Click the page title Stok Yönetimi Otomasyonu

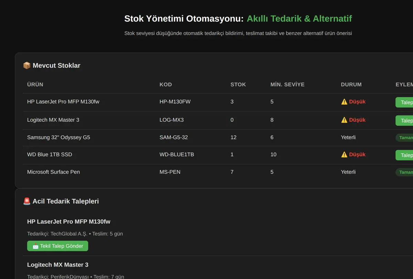pyautogui.click(x=184, y=19)
